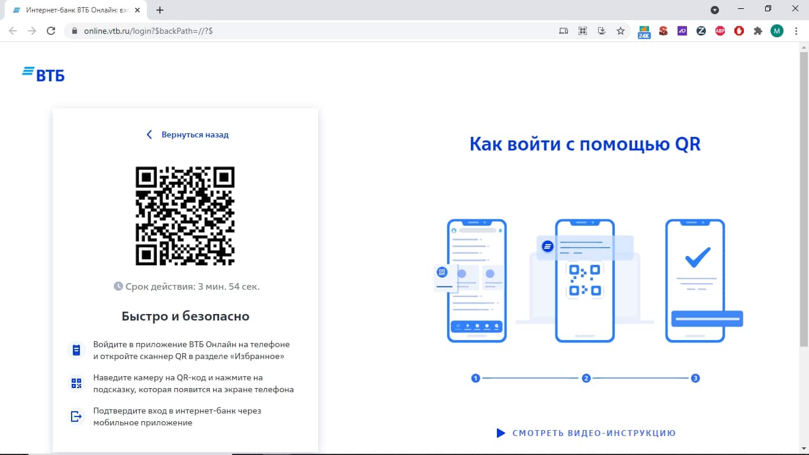The height and width of the screenshot is (455, 809).
Task: Click step 1 marker in the QR guide
Action: point(475,378)
